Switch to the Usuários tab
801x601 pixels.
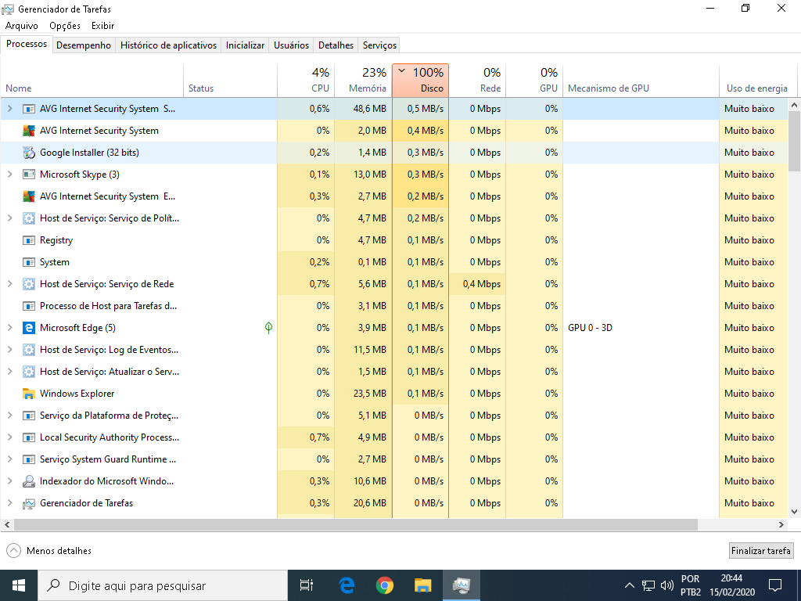point(291,45)
